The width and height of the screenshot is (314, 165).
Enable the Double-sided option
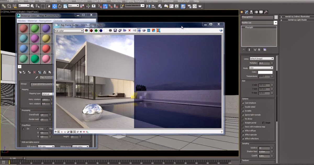click(243, 107)
